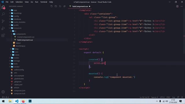Open app.js in the explorer
Screen dimensions: 185x104
coord(18,43)
